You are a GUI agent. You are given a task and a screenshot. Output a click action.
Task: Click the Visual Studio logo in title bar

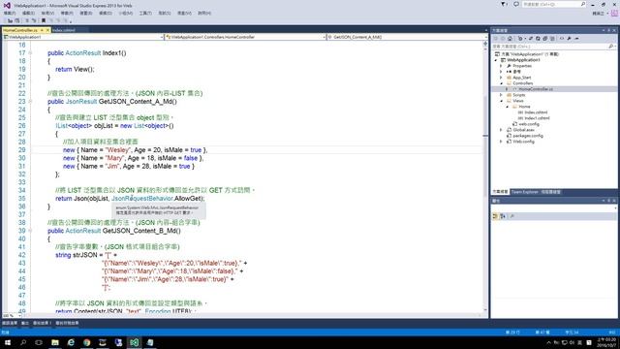(7, 5)
